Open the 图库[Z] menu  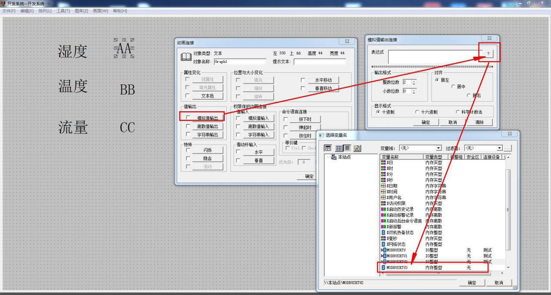pyautogui.click(x=81, y=10)
